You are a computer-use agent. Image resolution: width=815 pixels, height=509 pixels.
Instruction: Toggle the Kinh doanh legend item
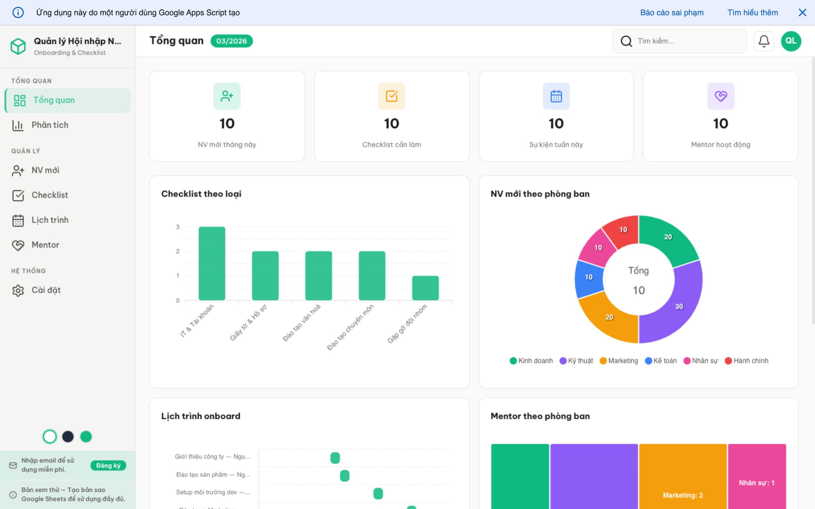(531, 361)
